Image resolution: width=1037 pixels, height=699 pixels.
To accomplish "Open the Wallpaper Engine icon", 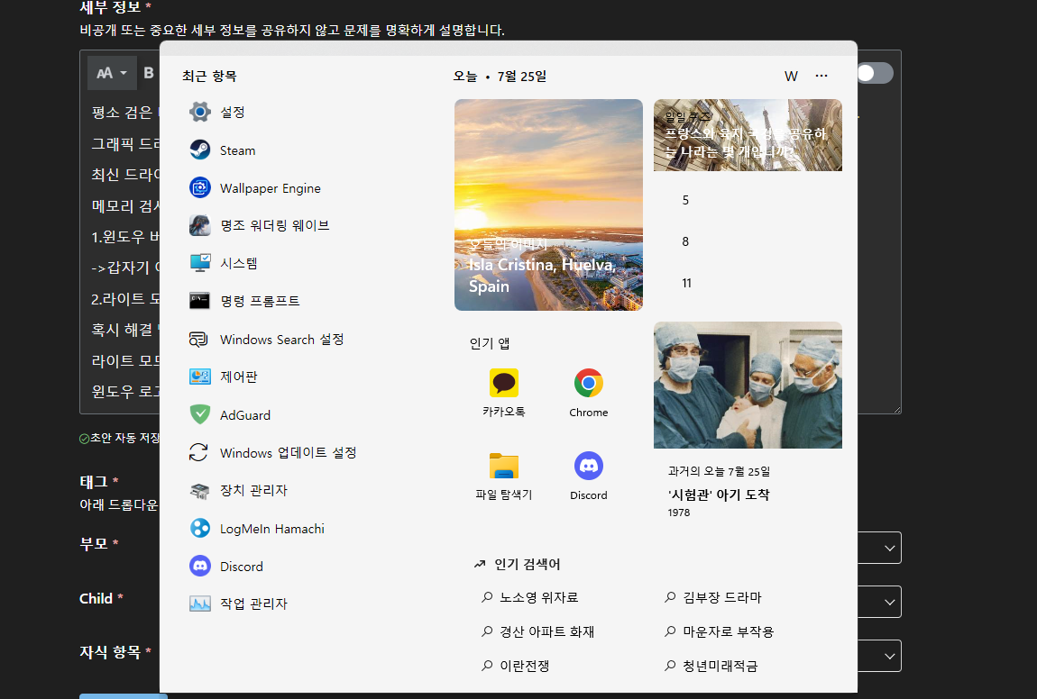I will pos(199,187).
